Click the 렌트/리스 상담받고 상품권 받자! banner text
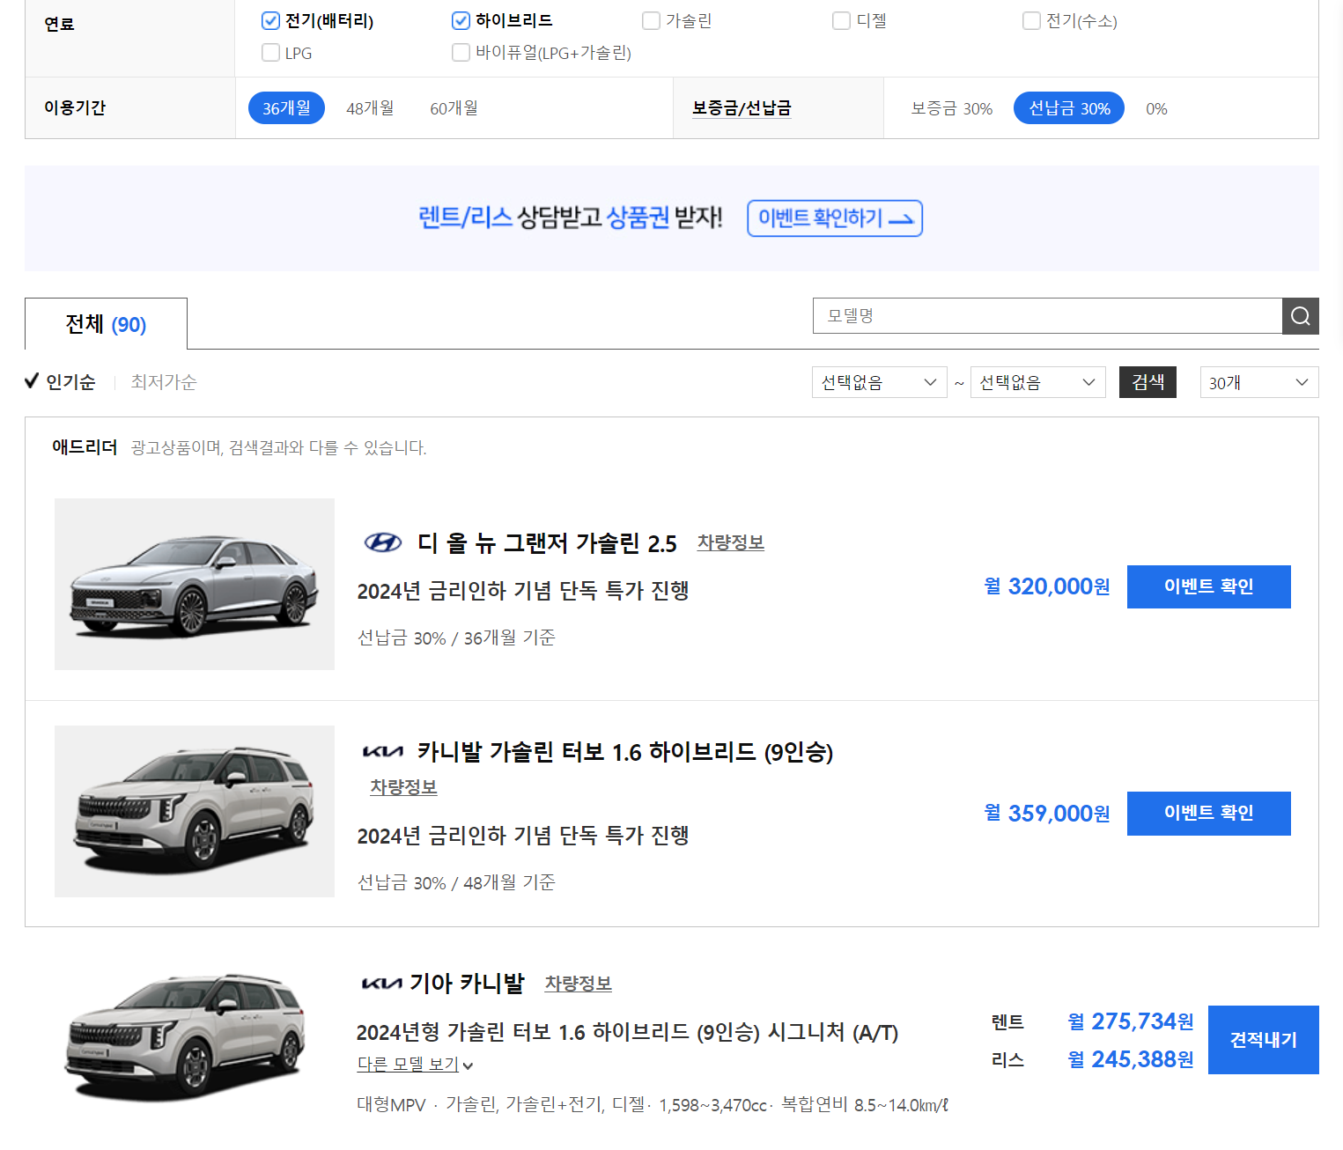Viewport: 1343px width, 1150px height. (571, 217)
